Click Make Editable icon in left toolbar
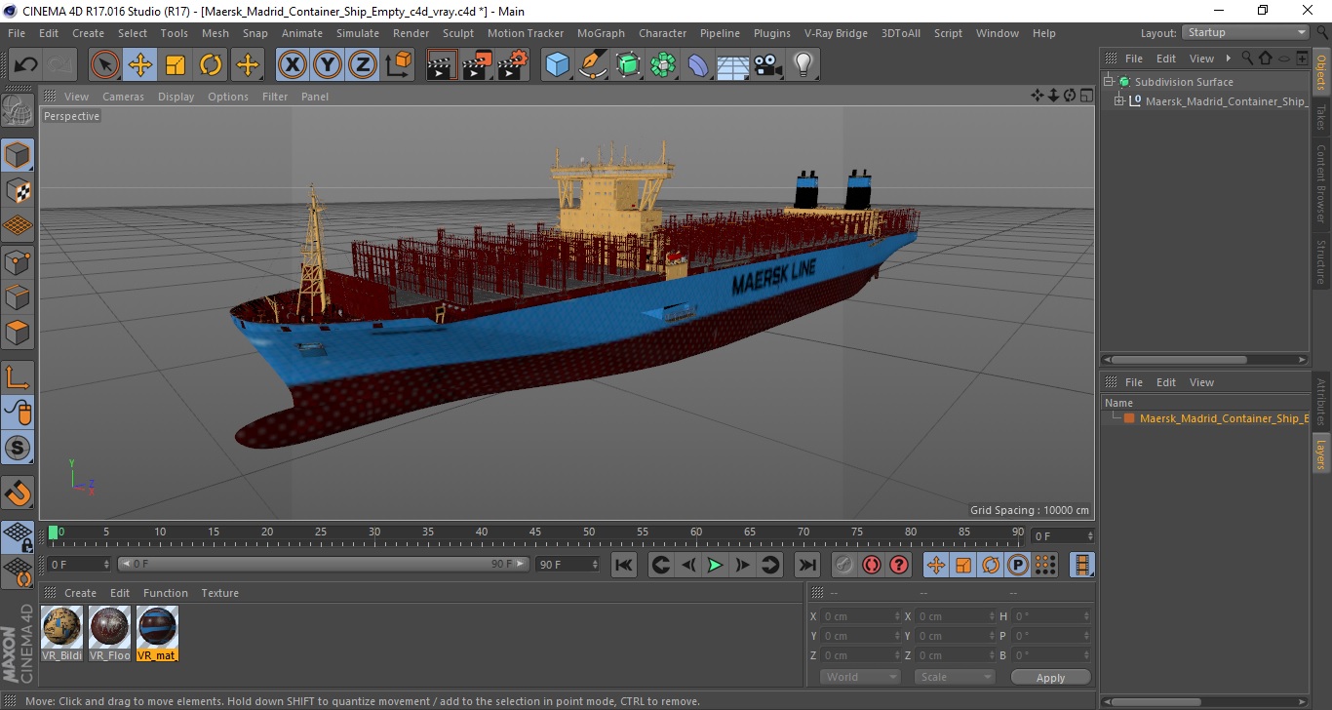The width and height of the screenshot is (1332, 710). tap(18, 110)
